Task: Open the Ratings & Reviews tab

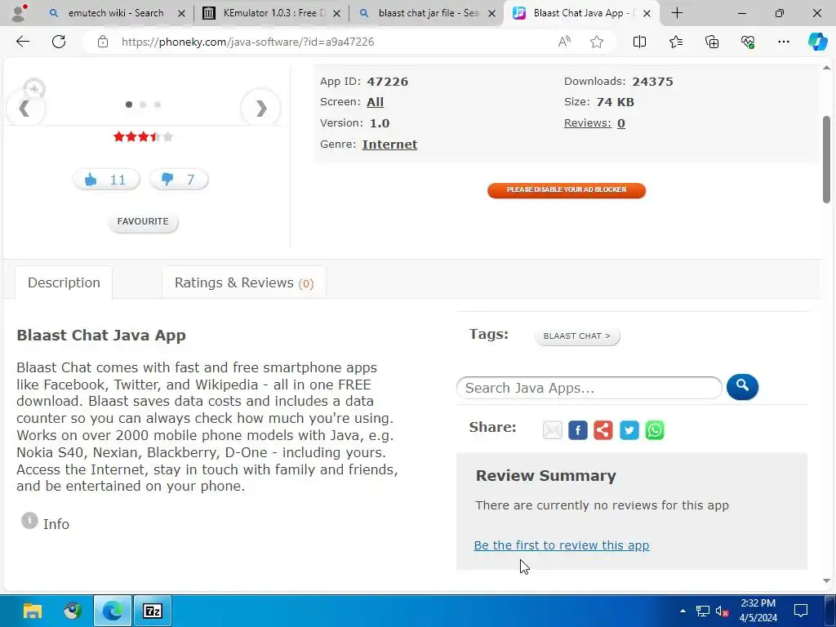Action: click(x=244, y=282)
